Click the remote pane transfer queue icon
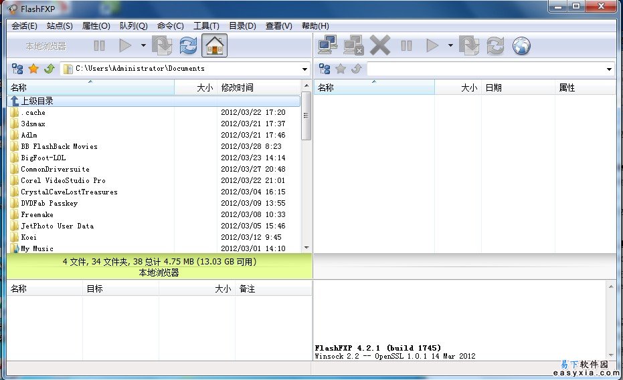The height and width of the screenshot is (380, 623). (469, 45)
